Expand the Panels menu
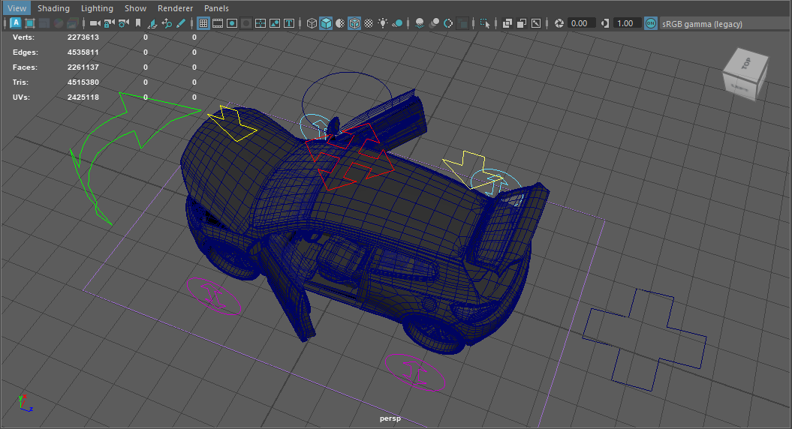Screen dimensions: 792x429 216,8
